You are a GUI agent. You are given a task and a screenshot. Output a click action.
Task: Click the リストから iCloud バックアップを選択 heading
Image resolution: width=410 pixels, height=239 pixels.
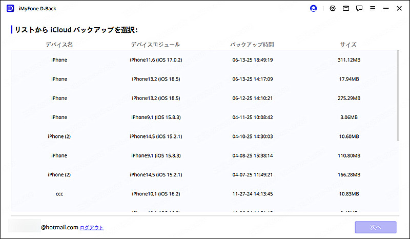[x=76, y=30]
